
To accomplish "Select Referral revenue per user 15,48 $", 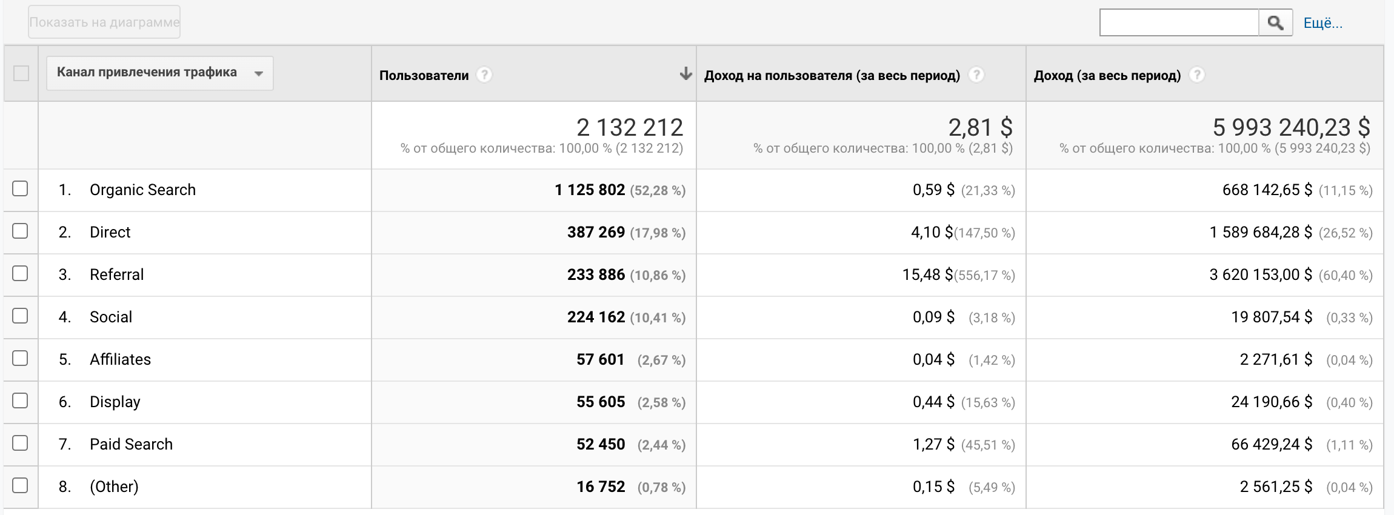I will 928,274.
